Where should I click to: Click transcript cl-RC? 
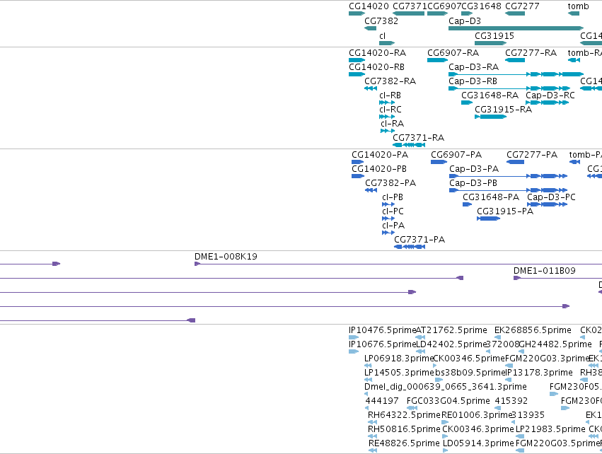click(x=390, y=110)
